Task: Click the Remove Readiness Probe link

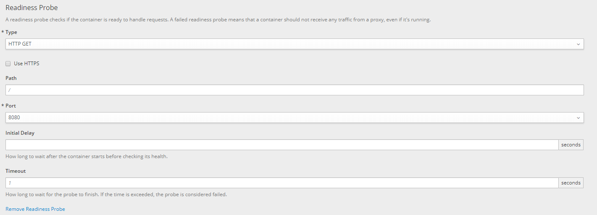Action: (x=35, y=209)
